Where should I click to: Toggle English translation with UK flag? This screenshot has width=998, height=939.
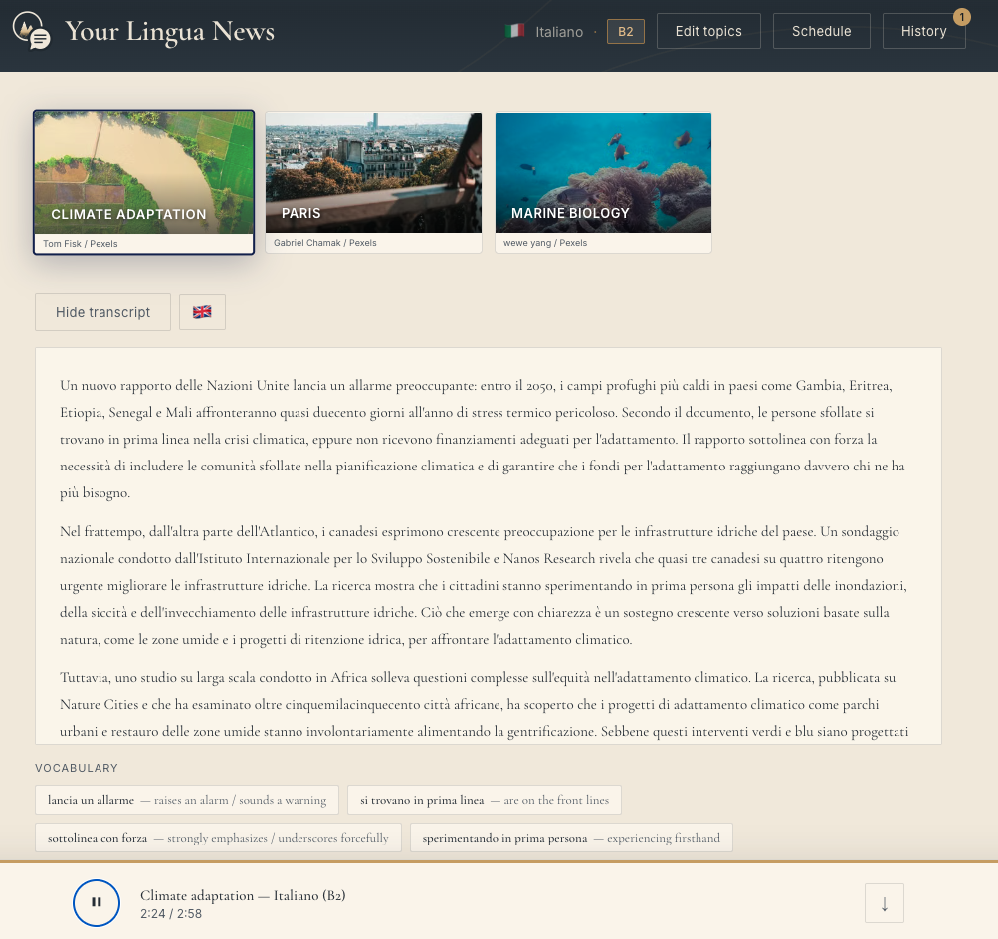click(x=202, y=312)
